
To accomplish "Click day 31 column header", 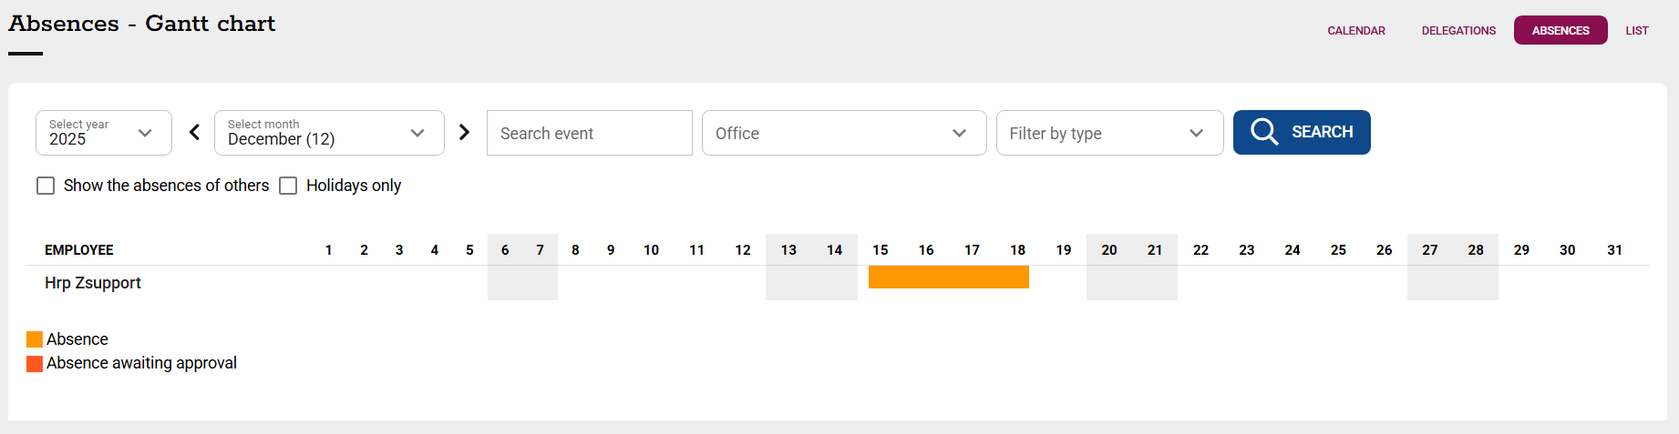I will [x=1613, y=250].
